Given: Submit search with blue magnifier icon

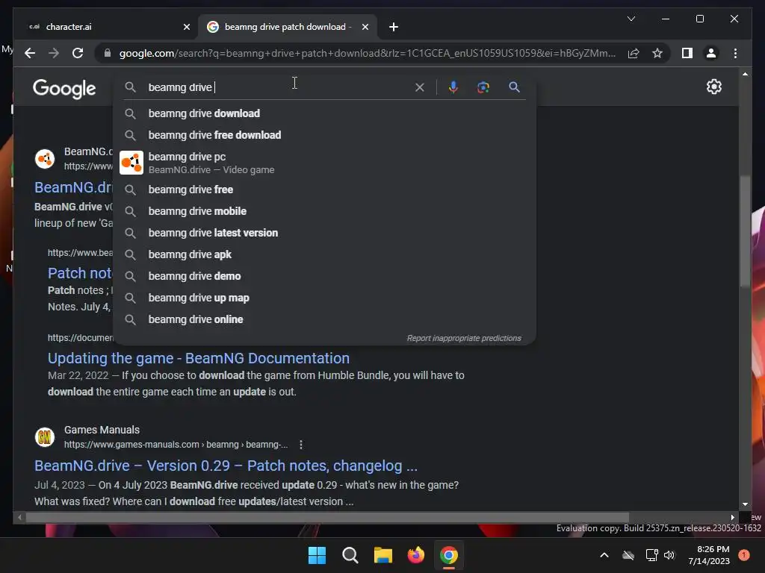Looking at the screenshot, I should 514,87.
